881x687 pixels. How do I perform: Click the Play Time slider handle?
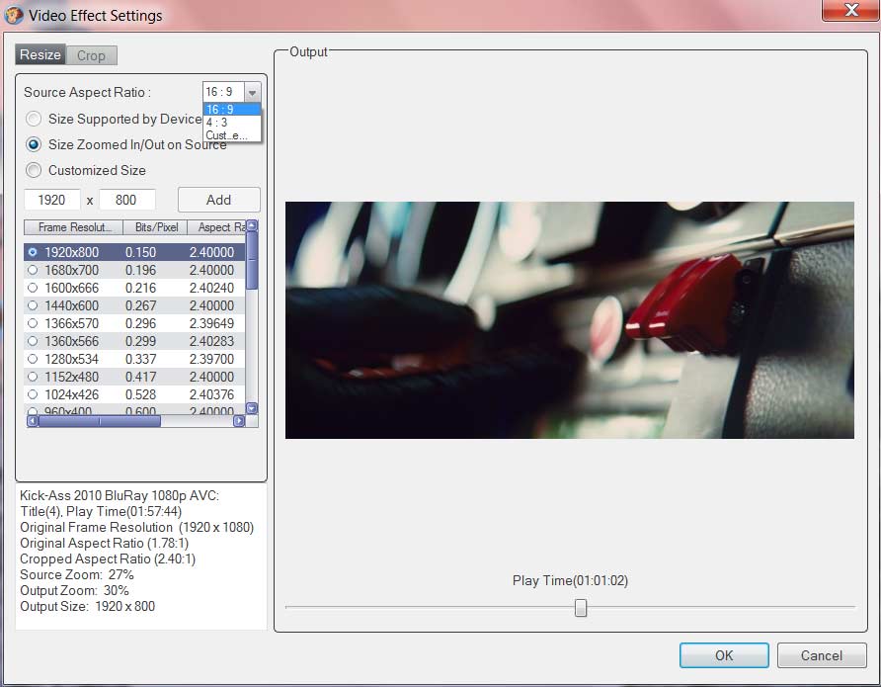pyautogui.click(x=581, y=608)
